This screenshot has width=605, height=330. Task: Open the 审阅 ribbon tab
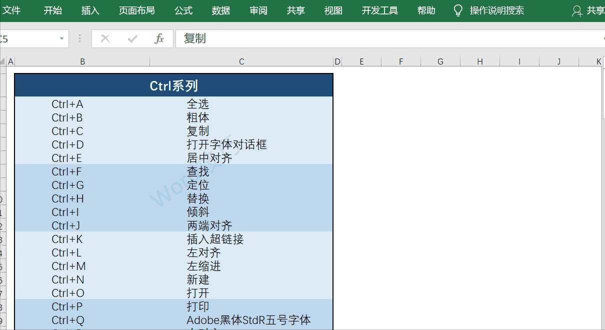258,10
